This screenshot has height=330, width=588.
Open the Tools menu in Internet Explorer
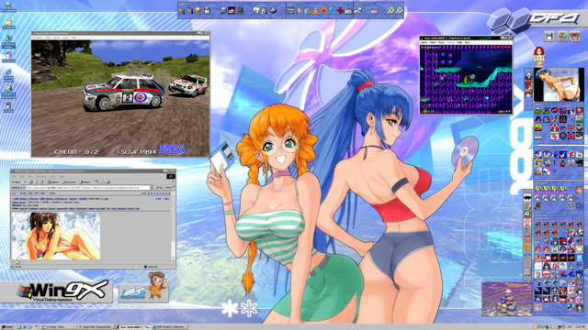[x=53, y=177]
